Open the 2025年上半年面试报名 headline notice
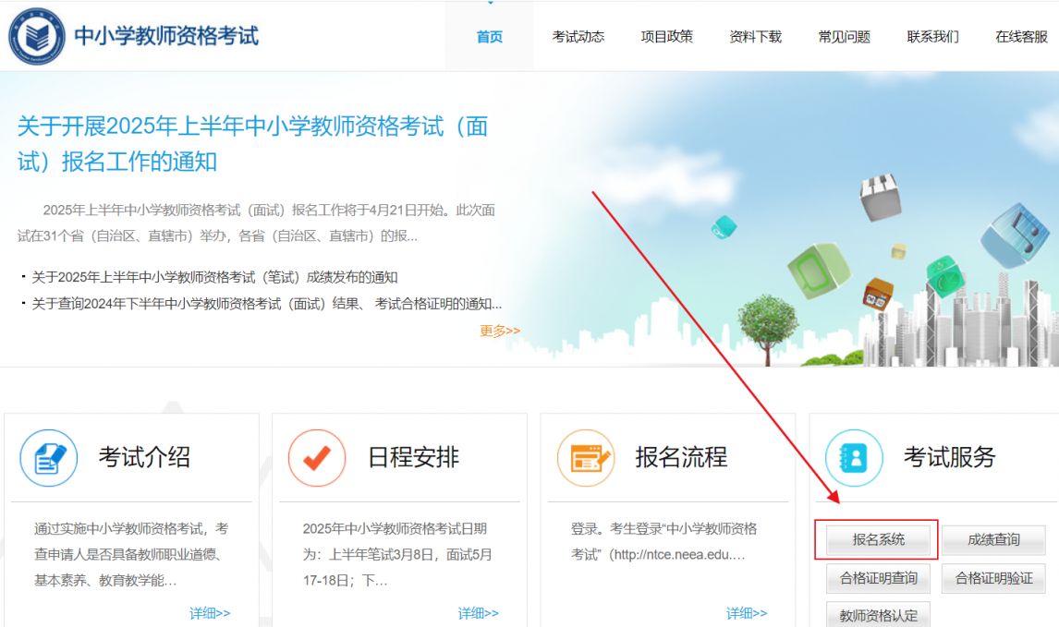The height and width of the screenshot is (627, 1059). pos(252,144)
